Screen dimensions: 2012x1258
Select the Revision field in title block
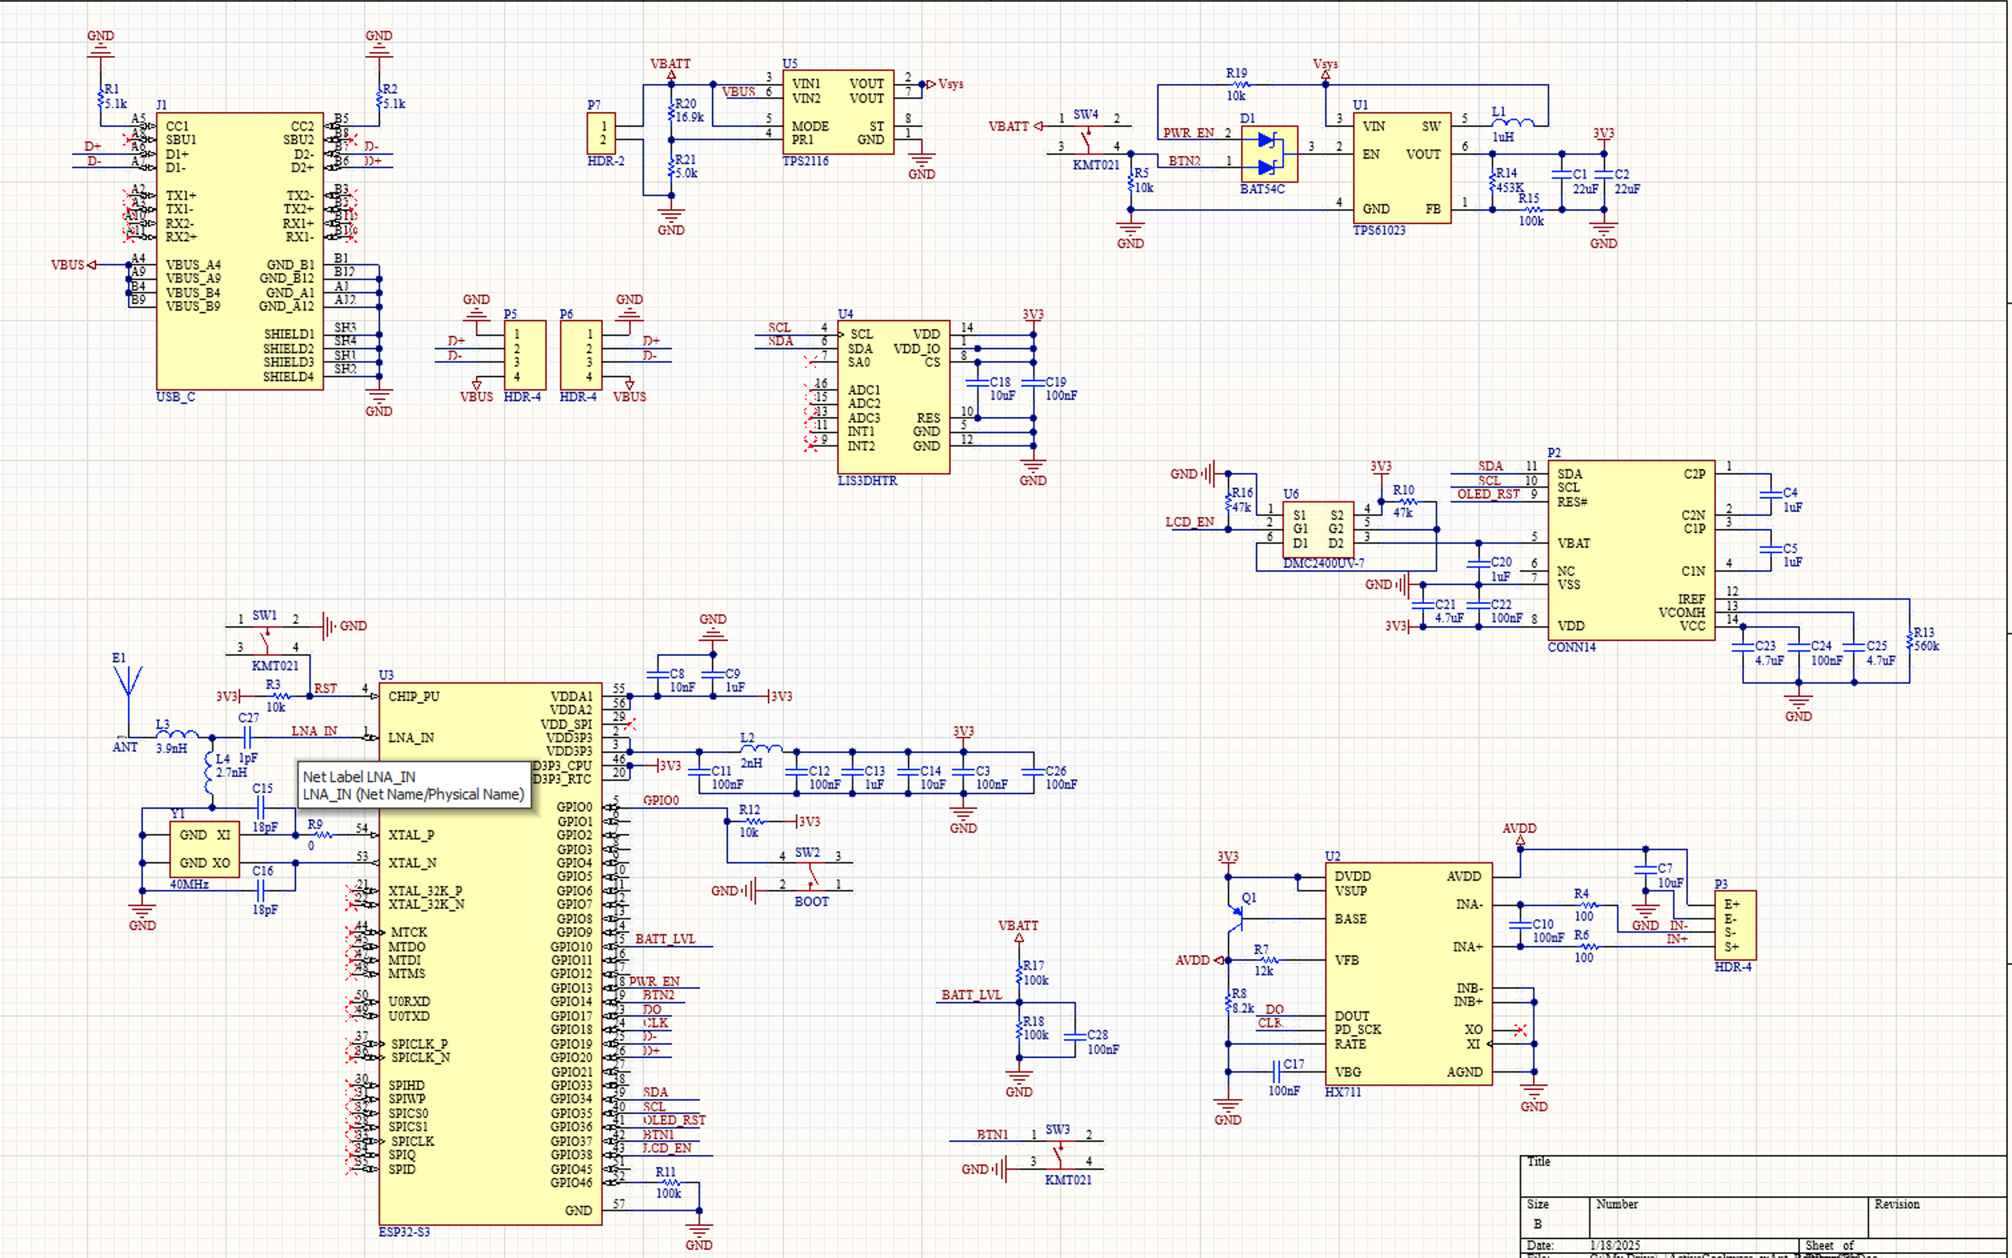(1938, 1217)
